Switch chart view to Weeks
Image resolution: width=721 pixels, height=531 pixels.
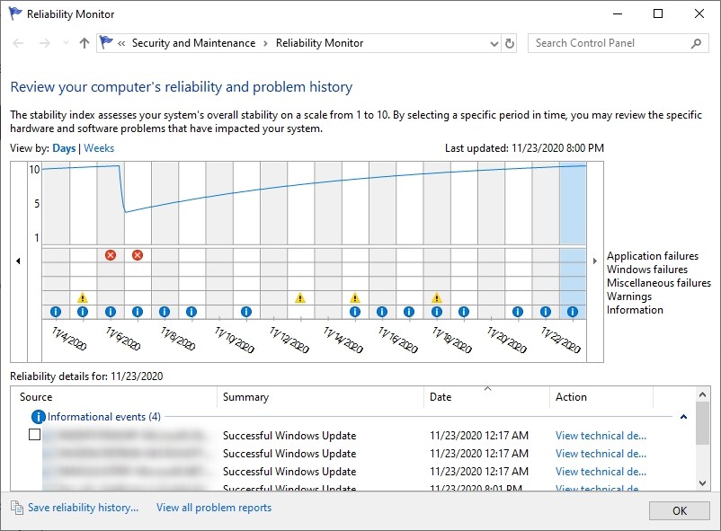99,148
